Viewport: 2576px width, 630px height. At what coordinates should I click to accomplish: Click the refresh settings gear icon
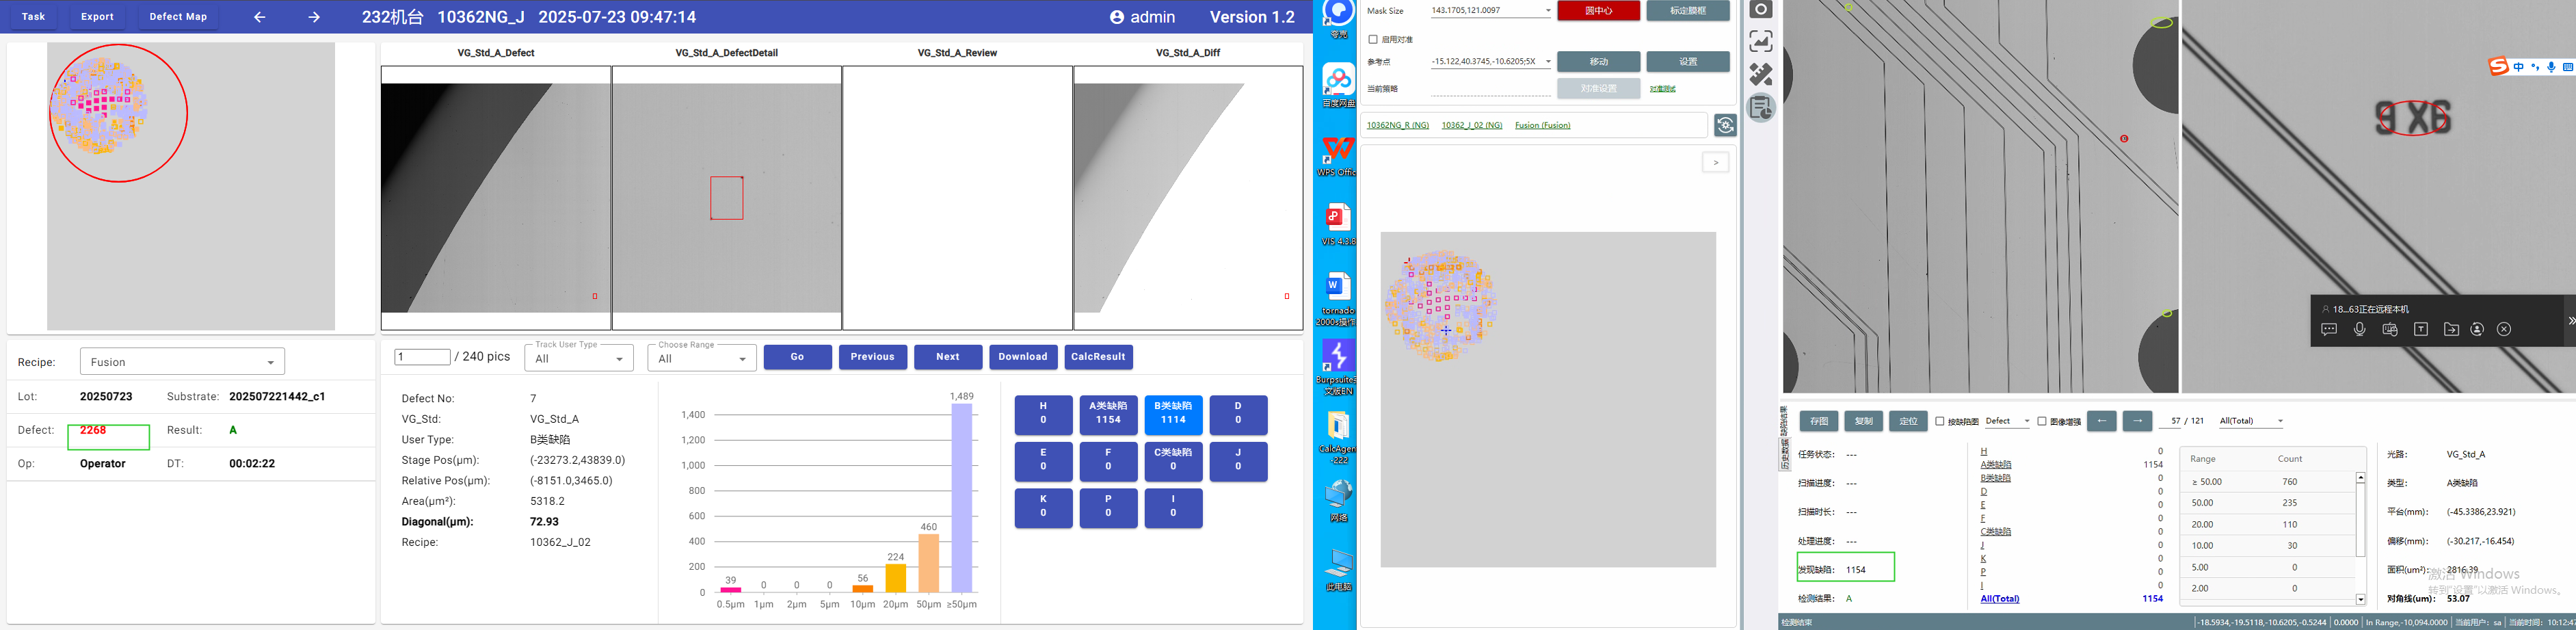point(1725,125)
